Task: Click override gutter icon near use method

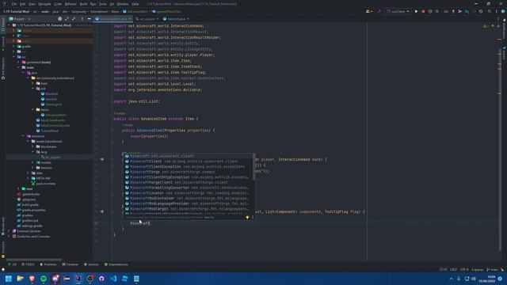Action: coord(102,159)
